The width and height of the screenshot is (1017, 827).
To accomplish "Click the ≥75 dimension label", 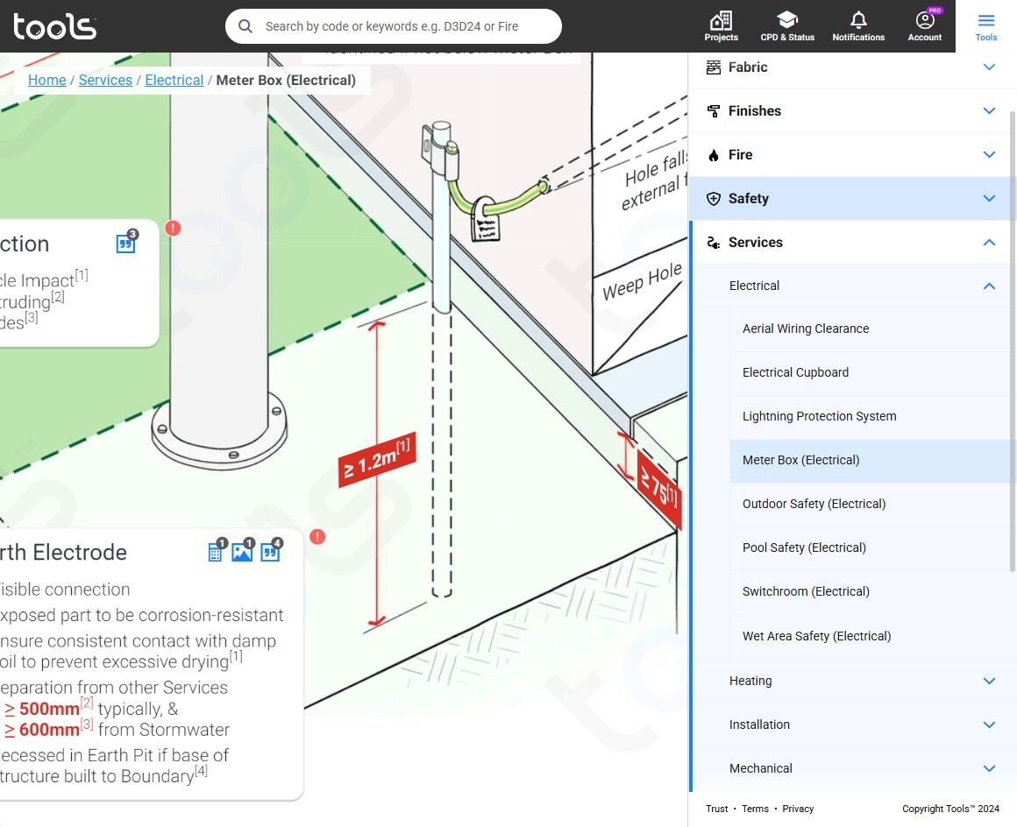I will tap(659, 490).
